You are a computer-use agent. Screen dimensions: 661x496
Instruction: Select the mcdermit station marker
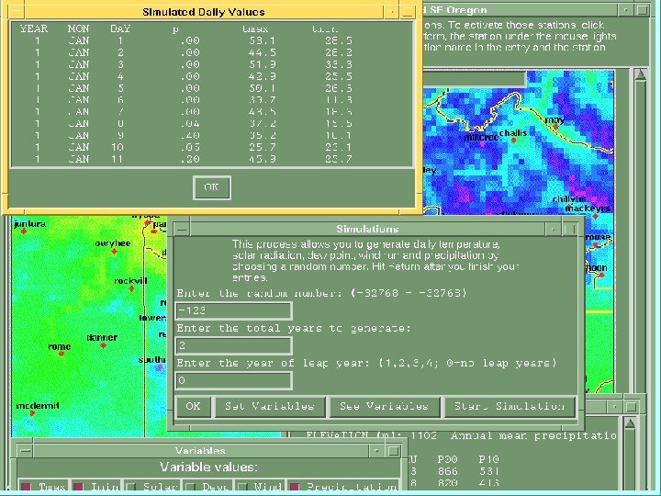click(x=32, y=413)
